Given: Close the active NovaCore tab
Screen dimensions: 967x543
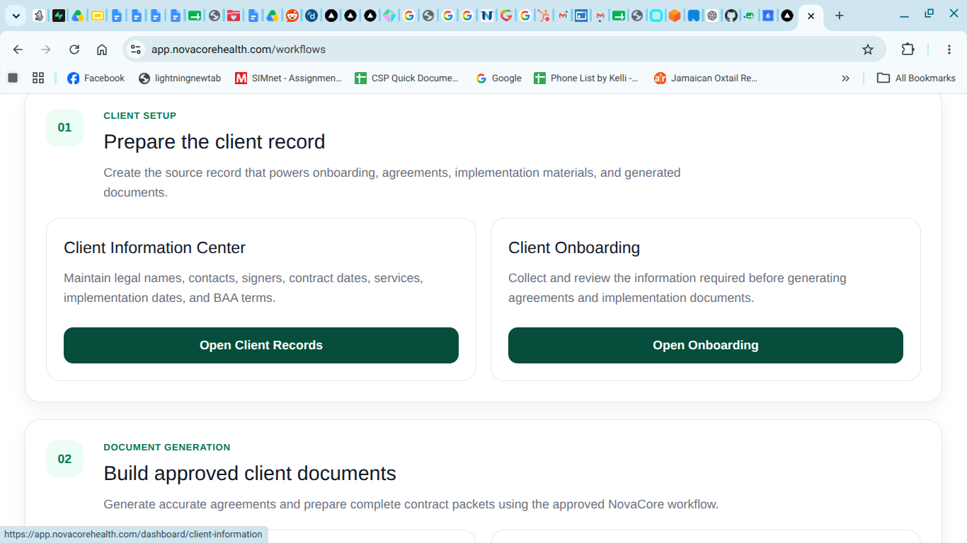Looking at the screenshot, I should click(811, 16).
